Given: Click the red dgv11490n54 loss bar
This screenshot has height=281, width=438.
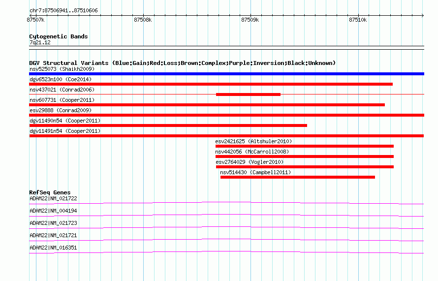Looking at the screenshot, I should 168,125.
